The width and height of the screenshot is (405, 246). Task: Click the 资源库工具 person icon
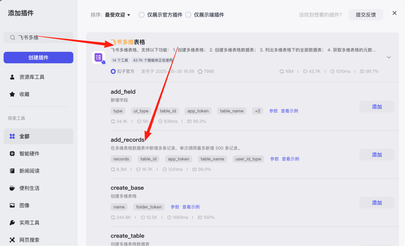pyautogui.click(x=12, y=77)
